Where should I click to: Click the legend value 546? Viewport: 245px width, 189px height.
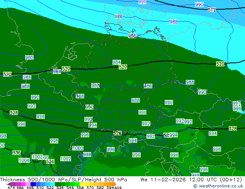[70, 187]
